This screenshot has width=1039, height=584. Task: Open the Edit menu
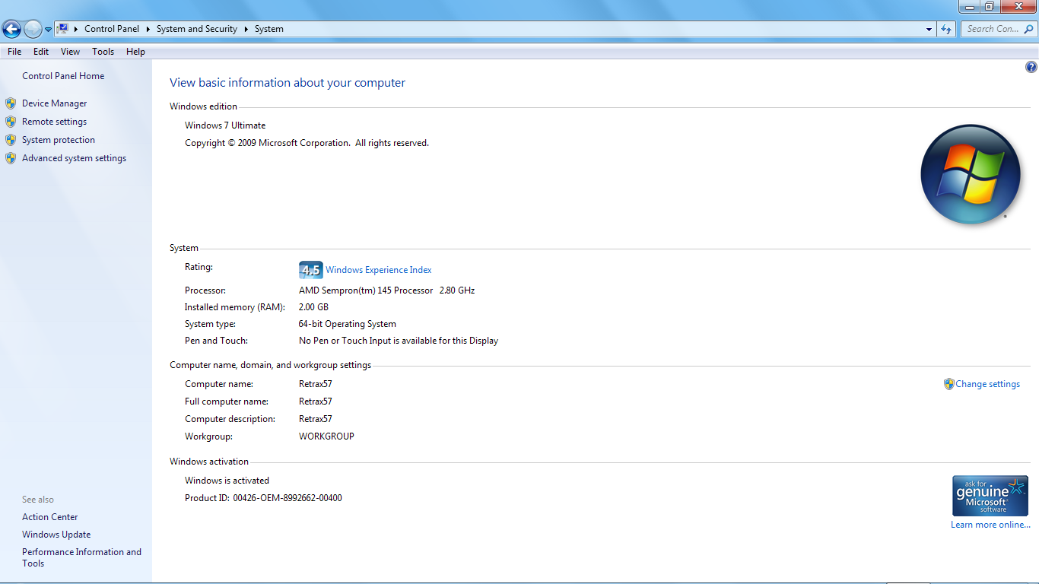41,52
